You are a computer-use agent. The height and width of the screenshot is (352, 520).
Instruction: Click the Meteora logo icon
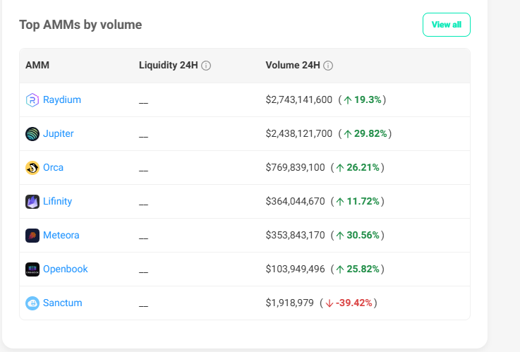pos(32,236)
